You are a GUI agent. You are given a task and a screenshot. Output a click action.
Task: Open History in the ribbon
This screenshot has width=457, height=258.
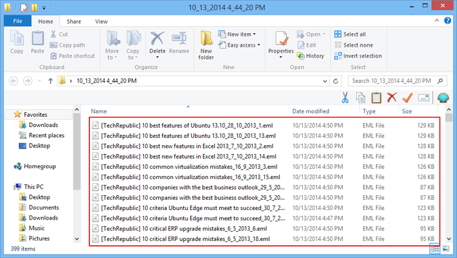[311, 56]
